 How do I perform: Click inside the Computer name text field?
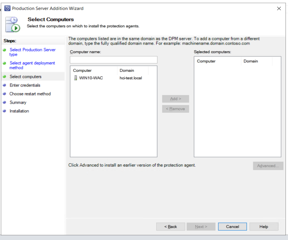coord(113,60)
